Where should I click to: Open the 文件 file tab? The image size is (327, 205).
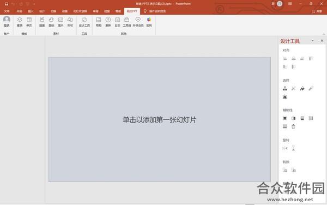[7, 11]
